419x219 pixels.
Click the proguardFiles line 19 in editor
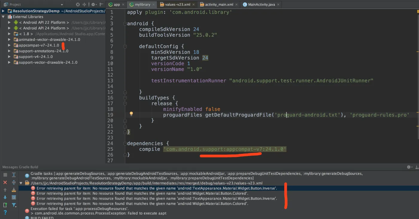[286, 115]
